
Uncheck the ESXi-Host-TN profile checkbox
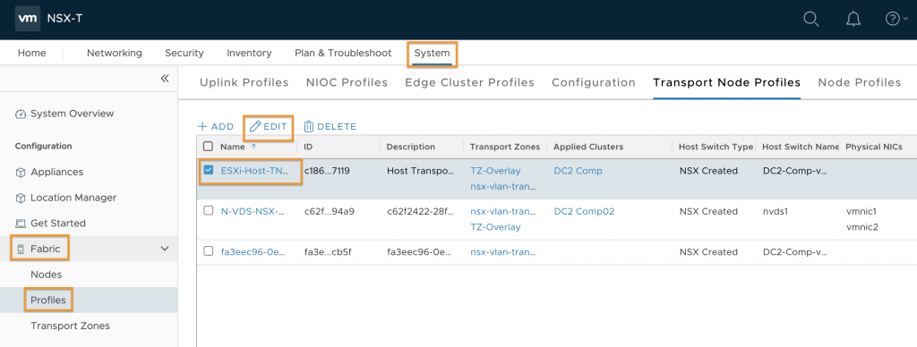point(208,170)
